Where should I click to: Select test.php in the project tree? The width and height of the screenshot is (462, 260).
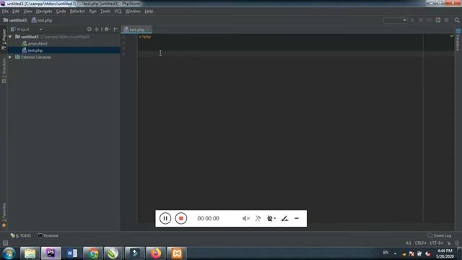point(32,51)
